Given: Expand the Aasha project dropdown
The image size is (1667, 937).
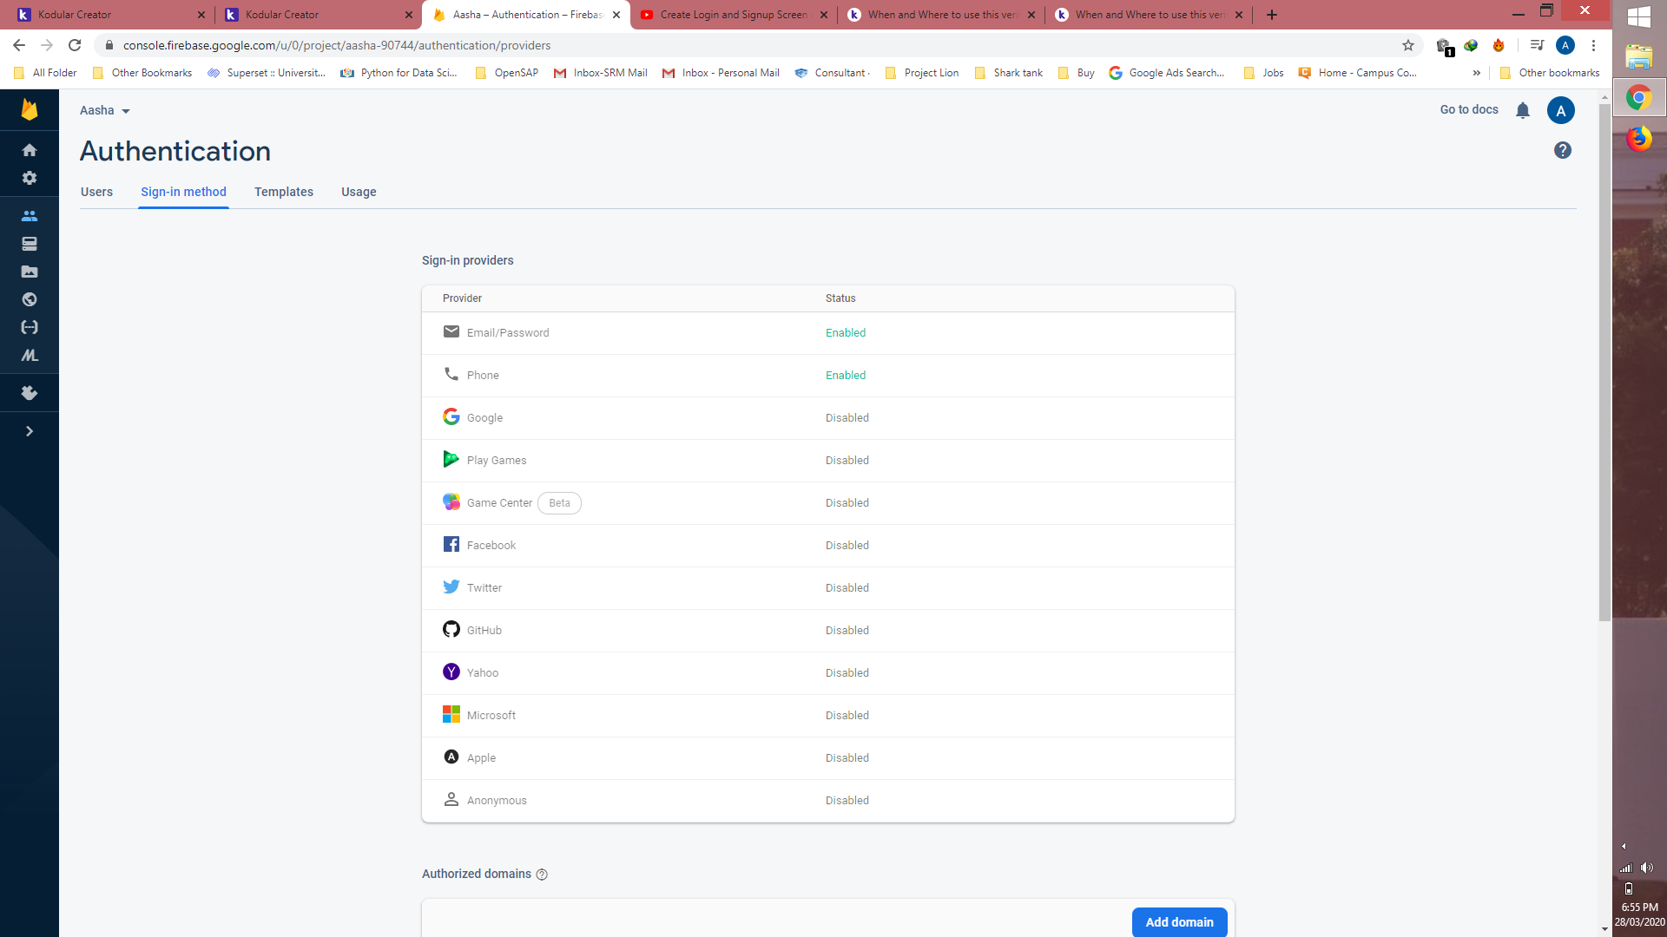Looking at the screenshot, I should pos(105,110).
